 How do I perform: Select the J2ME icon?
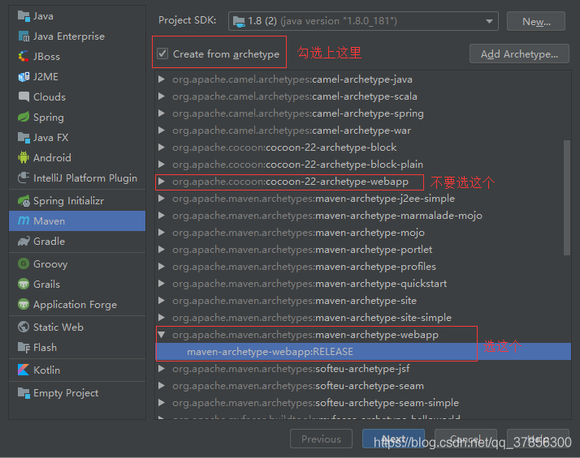(24, 77)
